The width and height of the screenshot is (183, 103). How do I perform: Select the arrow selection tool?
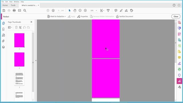(69, 11)
